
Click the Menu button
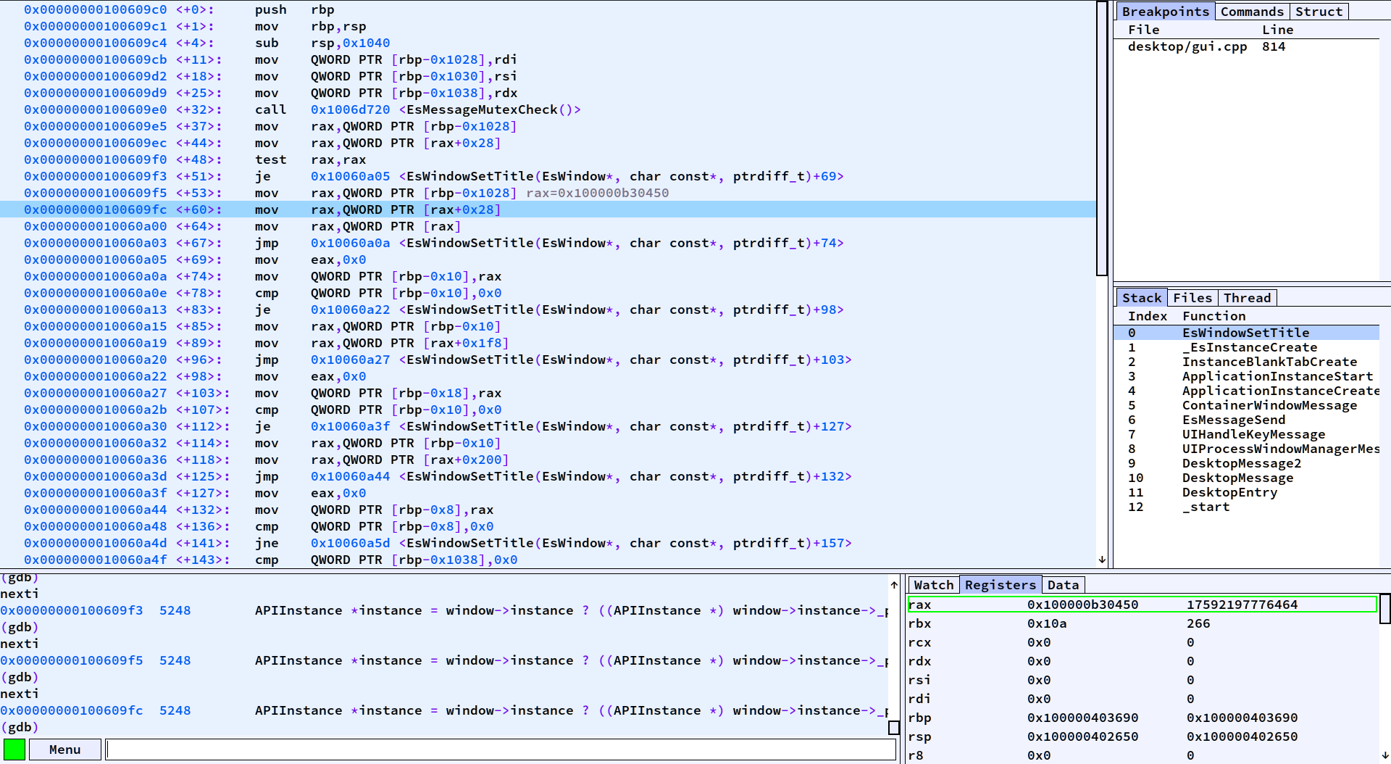coord(64,749)
